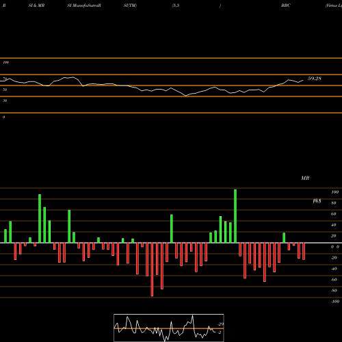Click the BBC ticker text in the header

[x=286, y=5]
